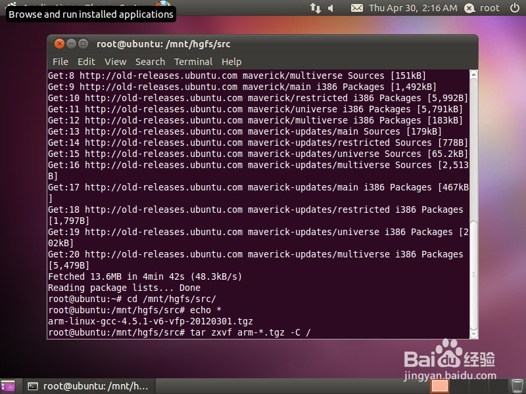Image resolution: width=526 pixels, height=394 pixels.
Task: Click the terminal taskbar button's small icon
Action: tap(32, 386)
